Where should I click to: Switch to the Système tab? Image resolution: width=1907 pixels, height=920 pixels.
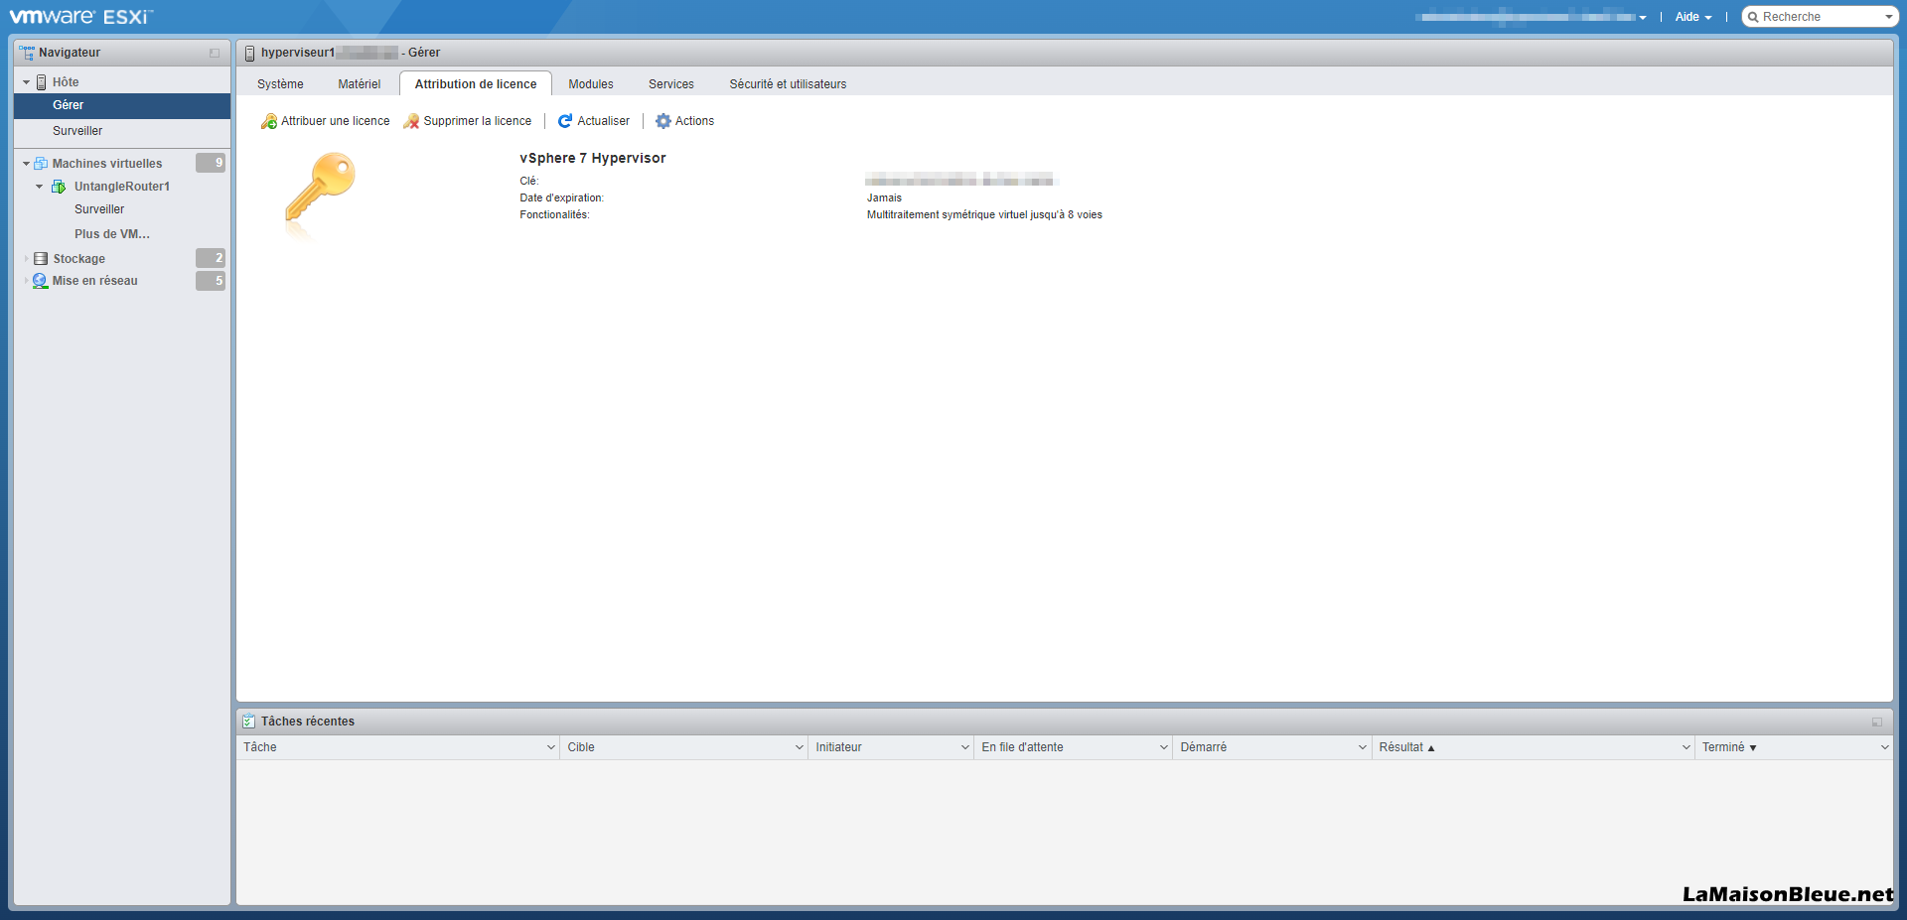[x=280, y=84]
